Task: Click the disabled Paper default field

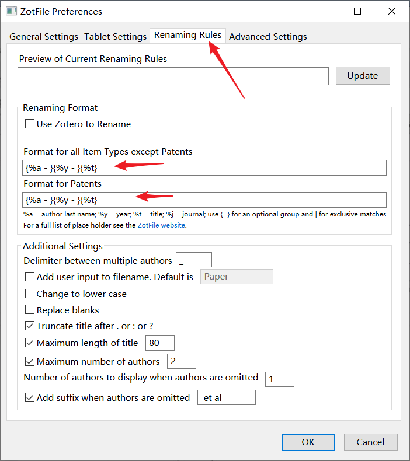Action: tap(237, 277)
